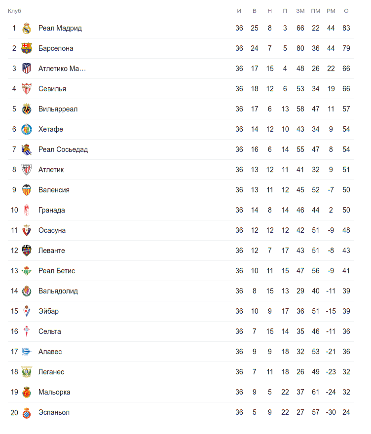
Task: Click Real Madrid's 83 points value
Action: (x=346, y=28)
